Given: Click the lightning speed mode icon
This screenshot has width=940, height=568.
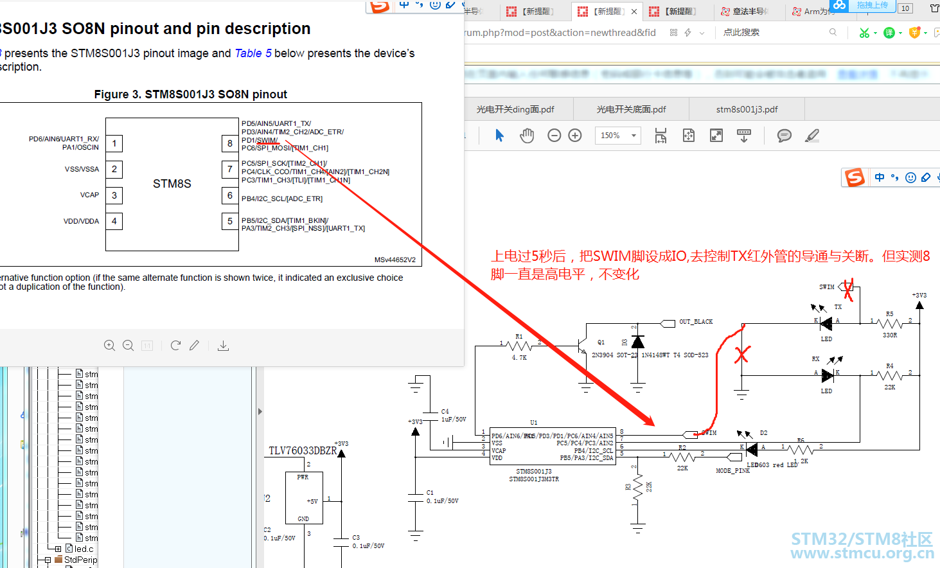Looking at the screenshot, I should point(687,32).
